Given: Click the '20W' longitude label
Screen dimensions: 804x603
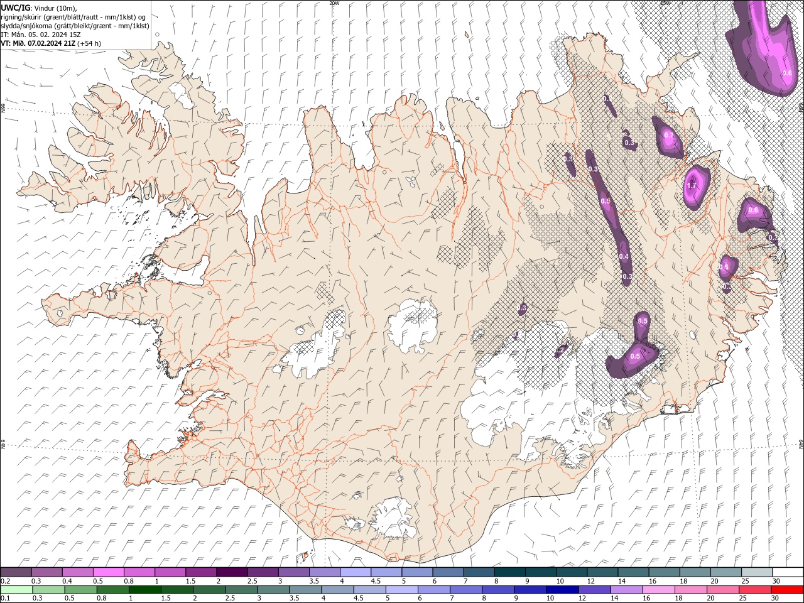Looking at the screenshot, I should click(x=334, y=3).
